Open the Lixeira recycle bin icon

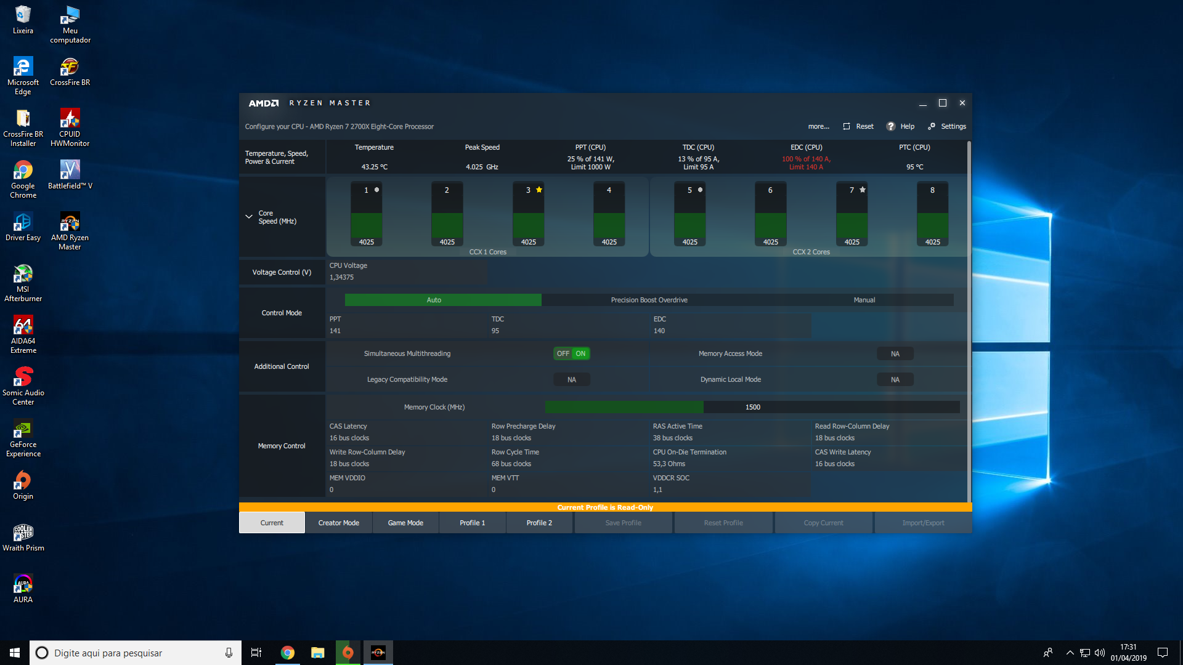[x=23, y=20]
